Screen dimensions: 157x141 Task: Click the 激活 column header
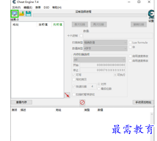click(x=14, y=110)
